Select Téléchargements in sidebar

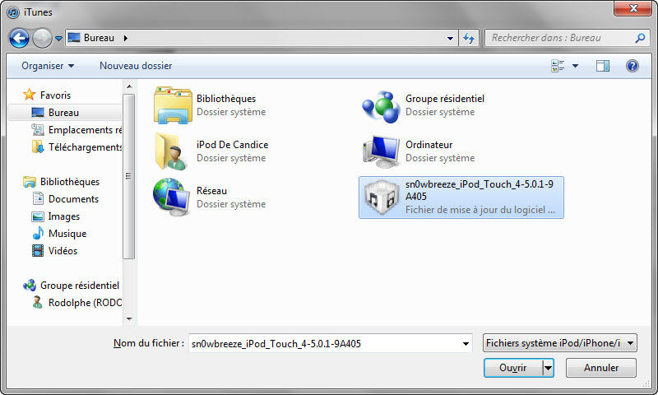(86, 147)
